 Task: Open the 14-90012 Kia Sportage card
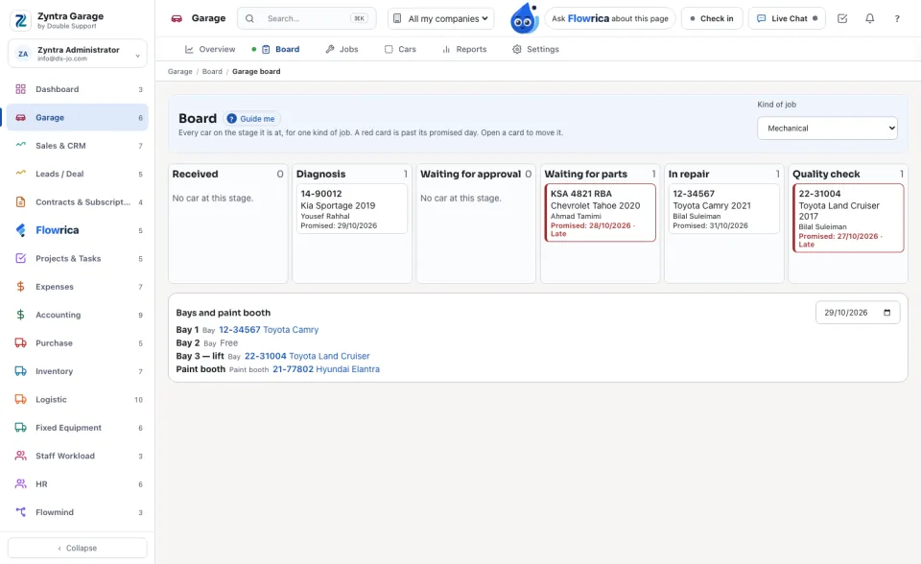pyautogui.click(x=352, y=208)
